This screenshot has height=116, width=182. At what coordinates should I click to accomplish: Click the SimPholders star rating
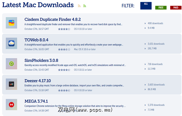click(64, 70)
